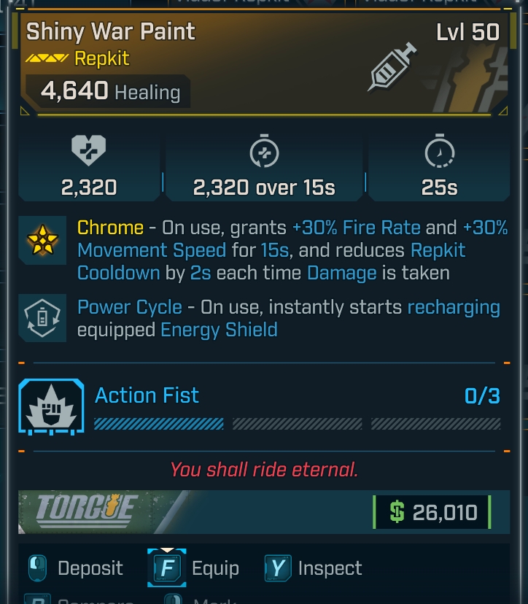
Task: Click the 4,640 Healing stat badge
Action: (109, 92)
